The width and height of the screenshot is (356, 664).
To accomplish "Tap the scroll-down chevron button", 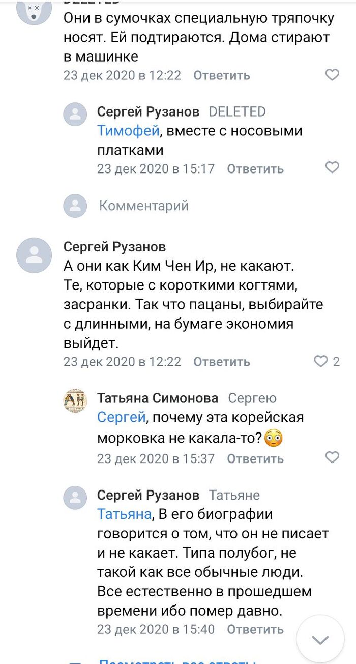I will (320, 639).
